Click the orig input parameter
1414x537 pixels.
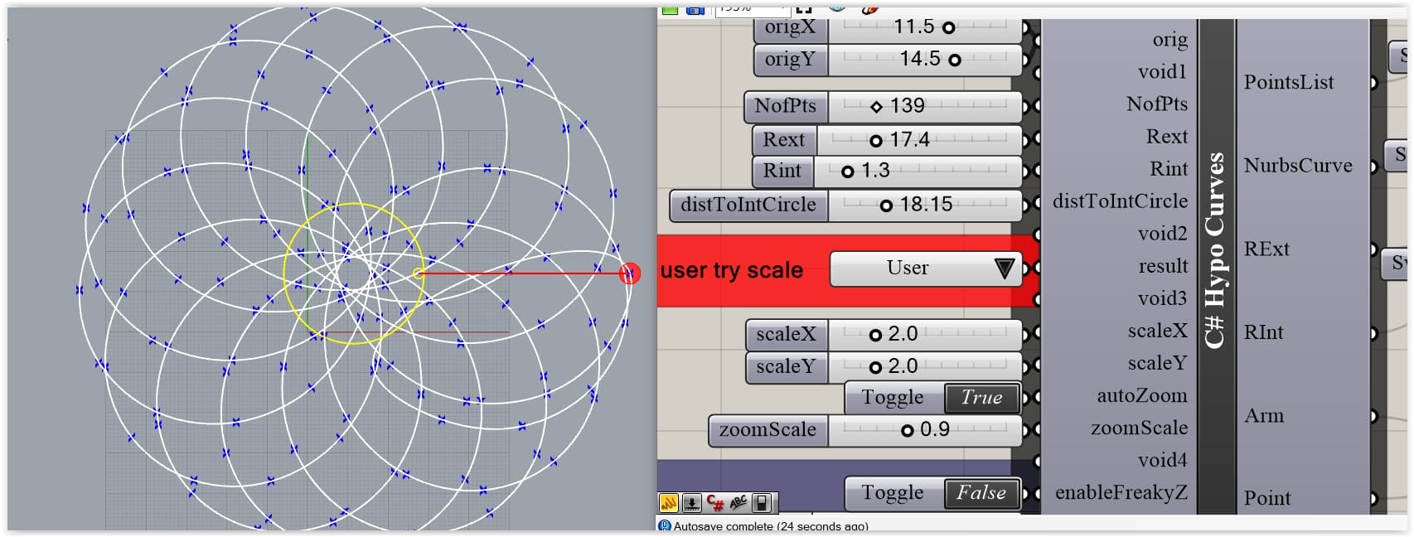(1169, 40)
